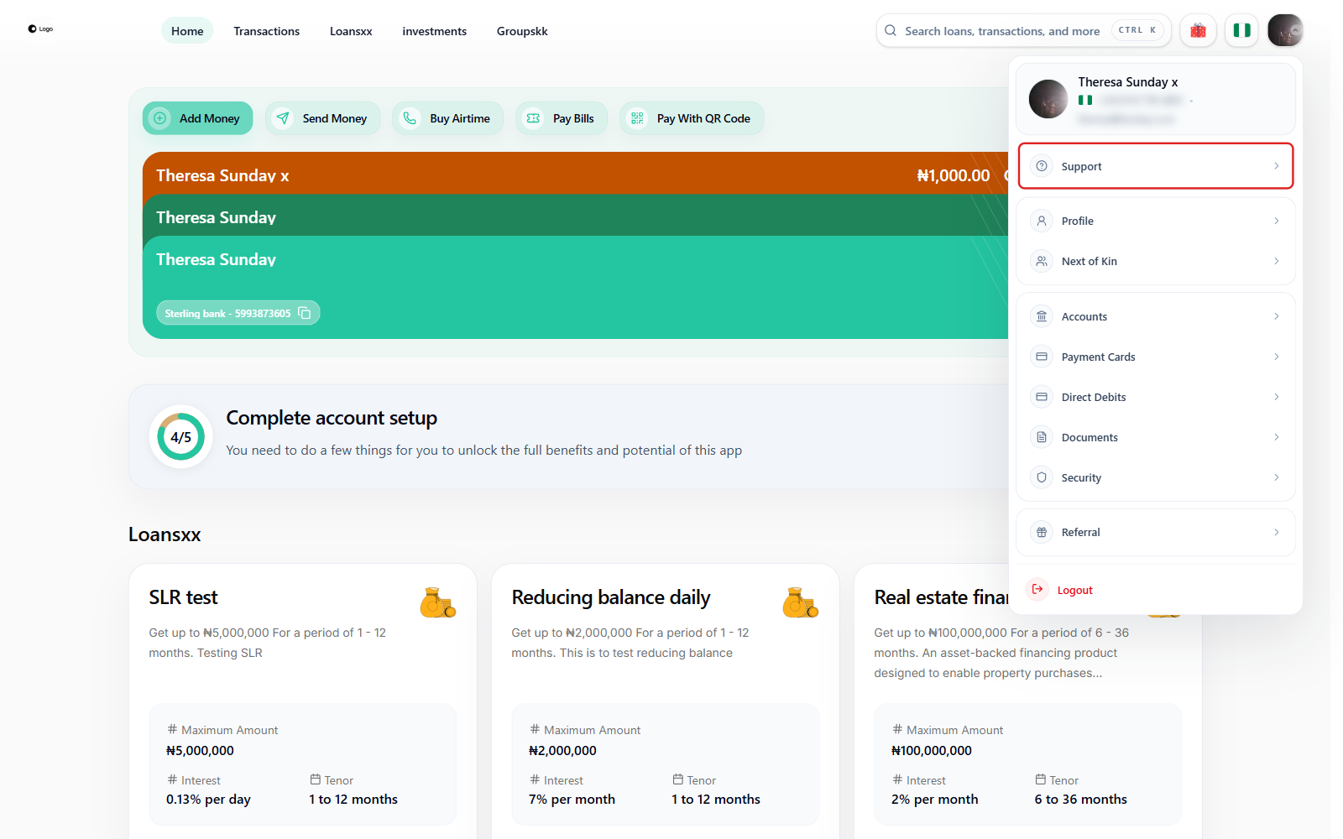This screenshot has height=839, width=1343.
Task: Click the QR code icon
Action: (637, 118)
